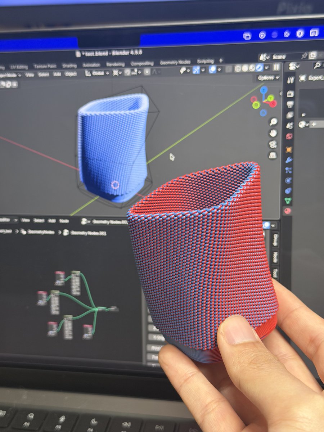Open the Particles properties tab
The image size is (324, 432).
click(x=288, y=170)
